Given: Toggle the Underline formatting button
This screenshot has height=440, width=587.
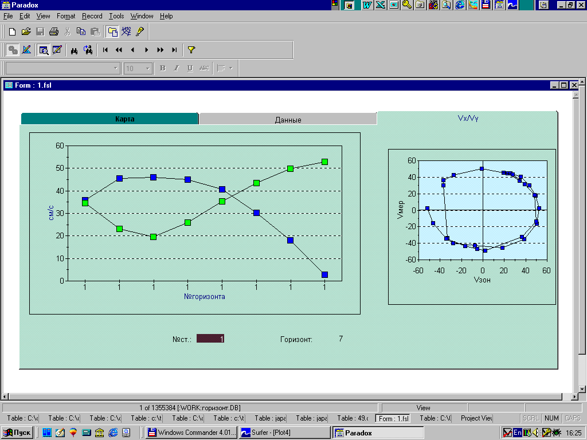Looking at the screenshot, I should point(190,68).
